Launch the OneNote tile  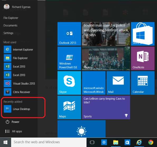click(143, 58)
